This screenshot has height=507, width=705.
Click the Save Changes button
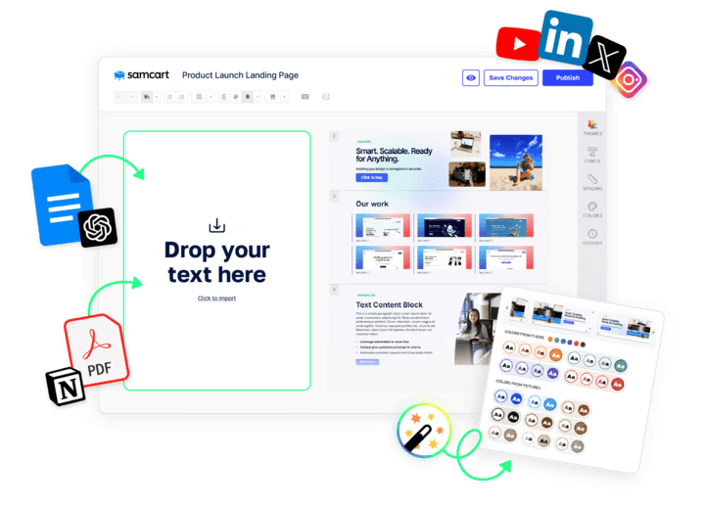pos(511,77)
